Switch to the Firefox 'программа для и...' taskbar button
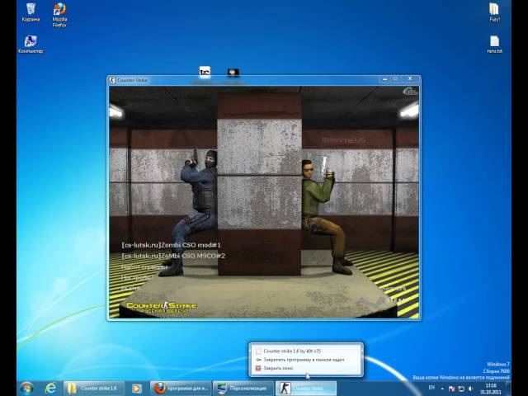This screenshot has width=528, height=396. 181,389
